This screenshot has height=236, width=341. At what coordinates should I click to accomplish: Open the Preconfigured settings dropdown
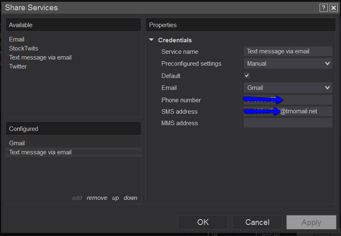288,64
